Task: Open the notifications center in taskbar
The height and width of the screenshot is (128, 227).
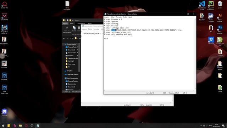Action: coord(223,126)
